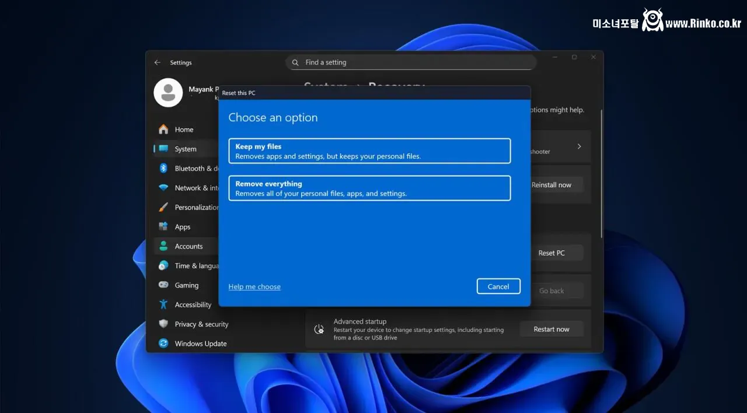Screen dimensions: 747x413
Task: Click inside the Find a setting search box
Action: (x=410, y=62)
